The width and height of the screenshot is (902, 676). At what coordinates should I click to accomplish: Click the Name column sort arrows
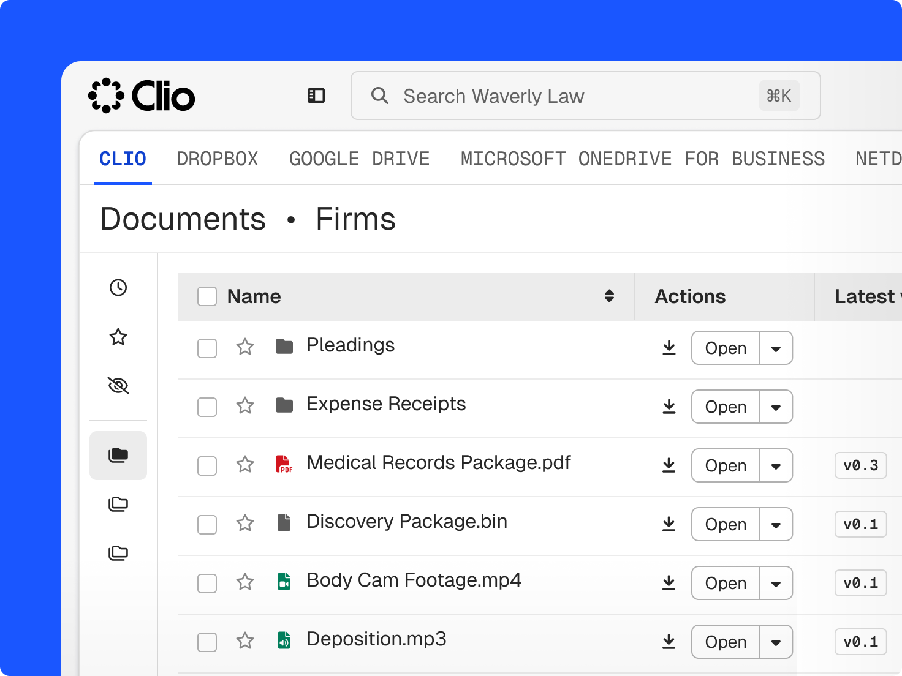point(609,296)
